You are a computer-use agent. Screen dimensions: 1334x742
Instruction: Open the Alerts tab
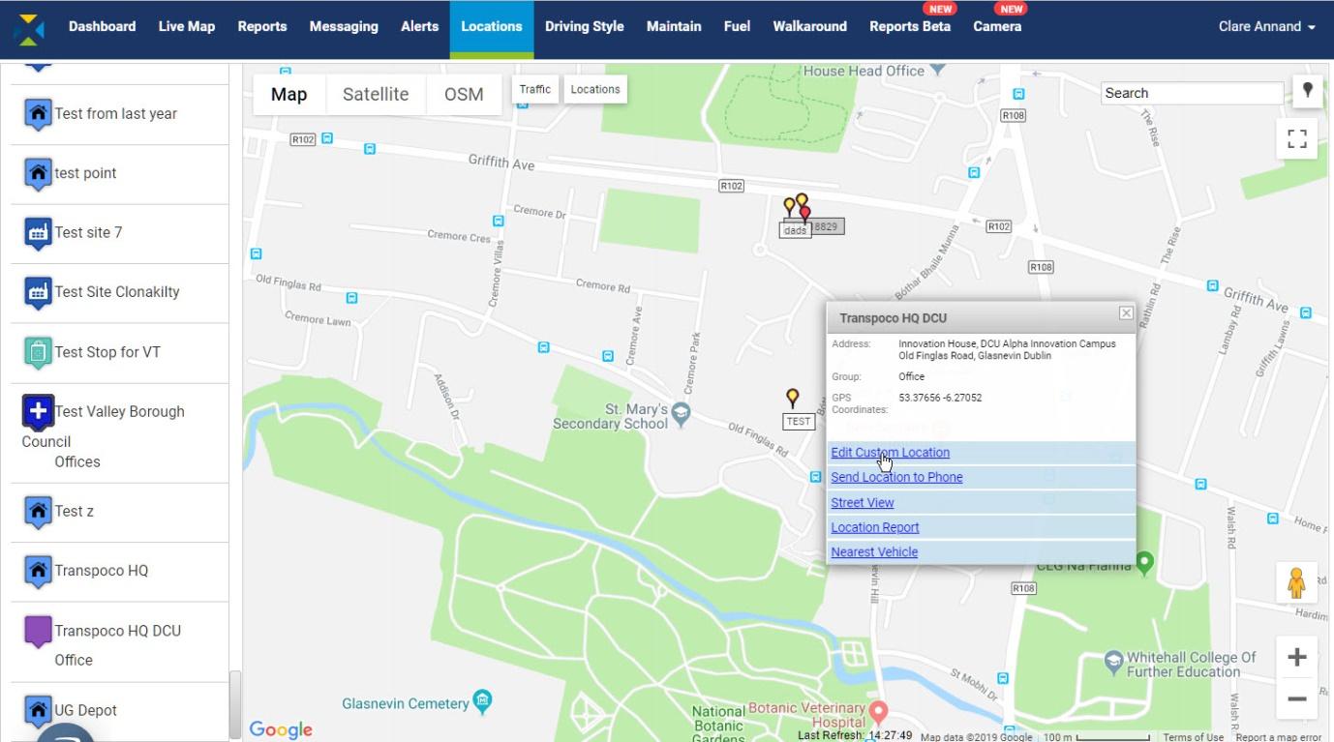click(419, 26)
